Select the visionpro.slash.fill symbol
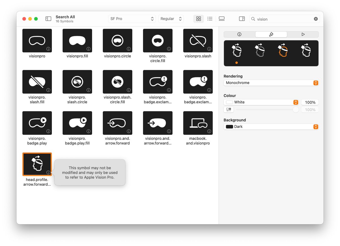Viewport: 340px width, 246px height. 37,82
